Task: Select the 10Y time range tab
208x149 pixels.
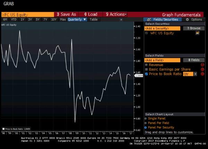Action: tap(54, 20)
